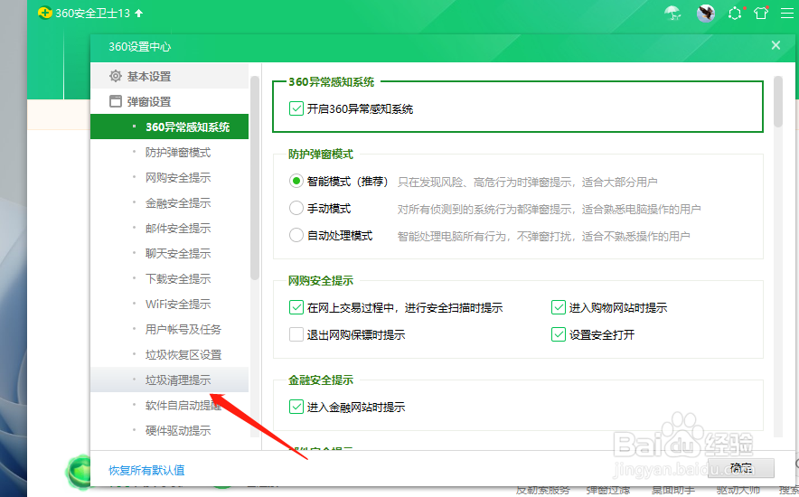Click the upgrade arrow next to 360安全卫士13
Screen dimensions: 799x497
tap(139, 14)
